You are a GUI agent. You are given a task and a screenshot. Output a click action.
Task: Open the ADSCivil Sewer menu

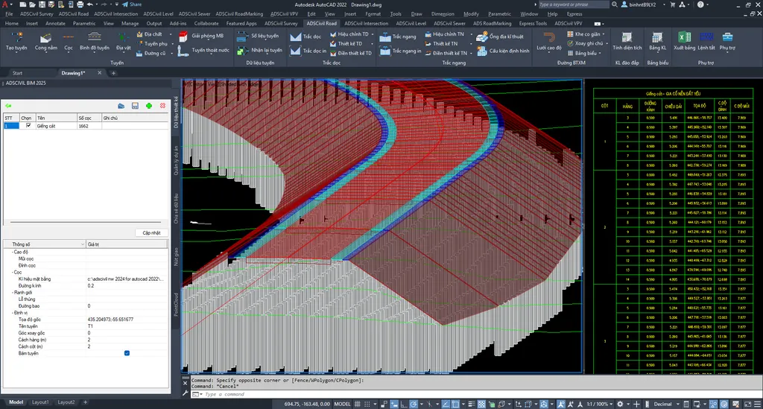[x=194, y=14]
